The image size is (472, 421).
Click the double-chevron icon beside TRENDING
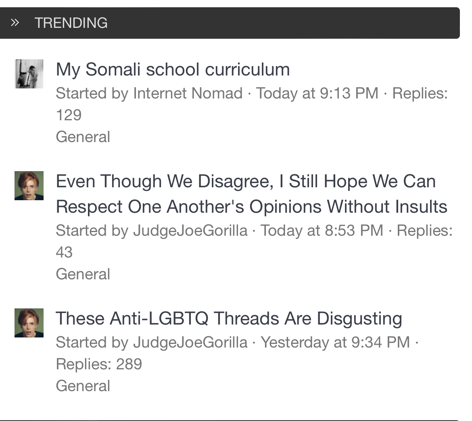(15, 23)
